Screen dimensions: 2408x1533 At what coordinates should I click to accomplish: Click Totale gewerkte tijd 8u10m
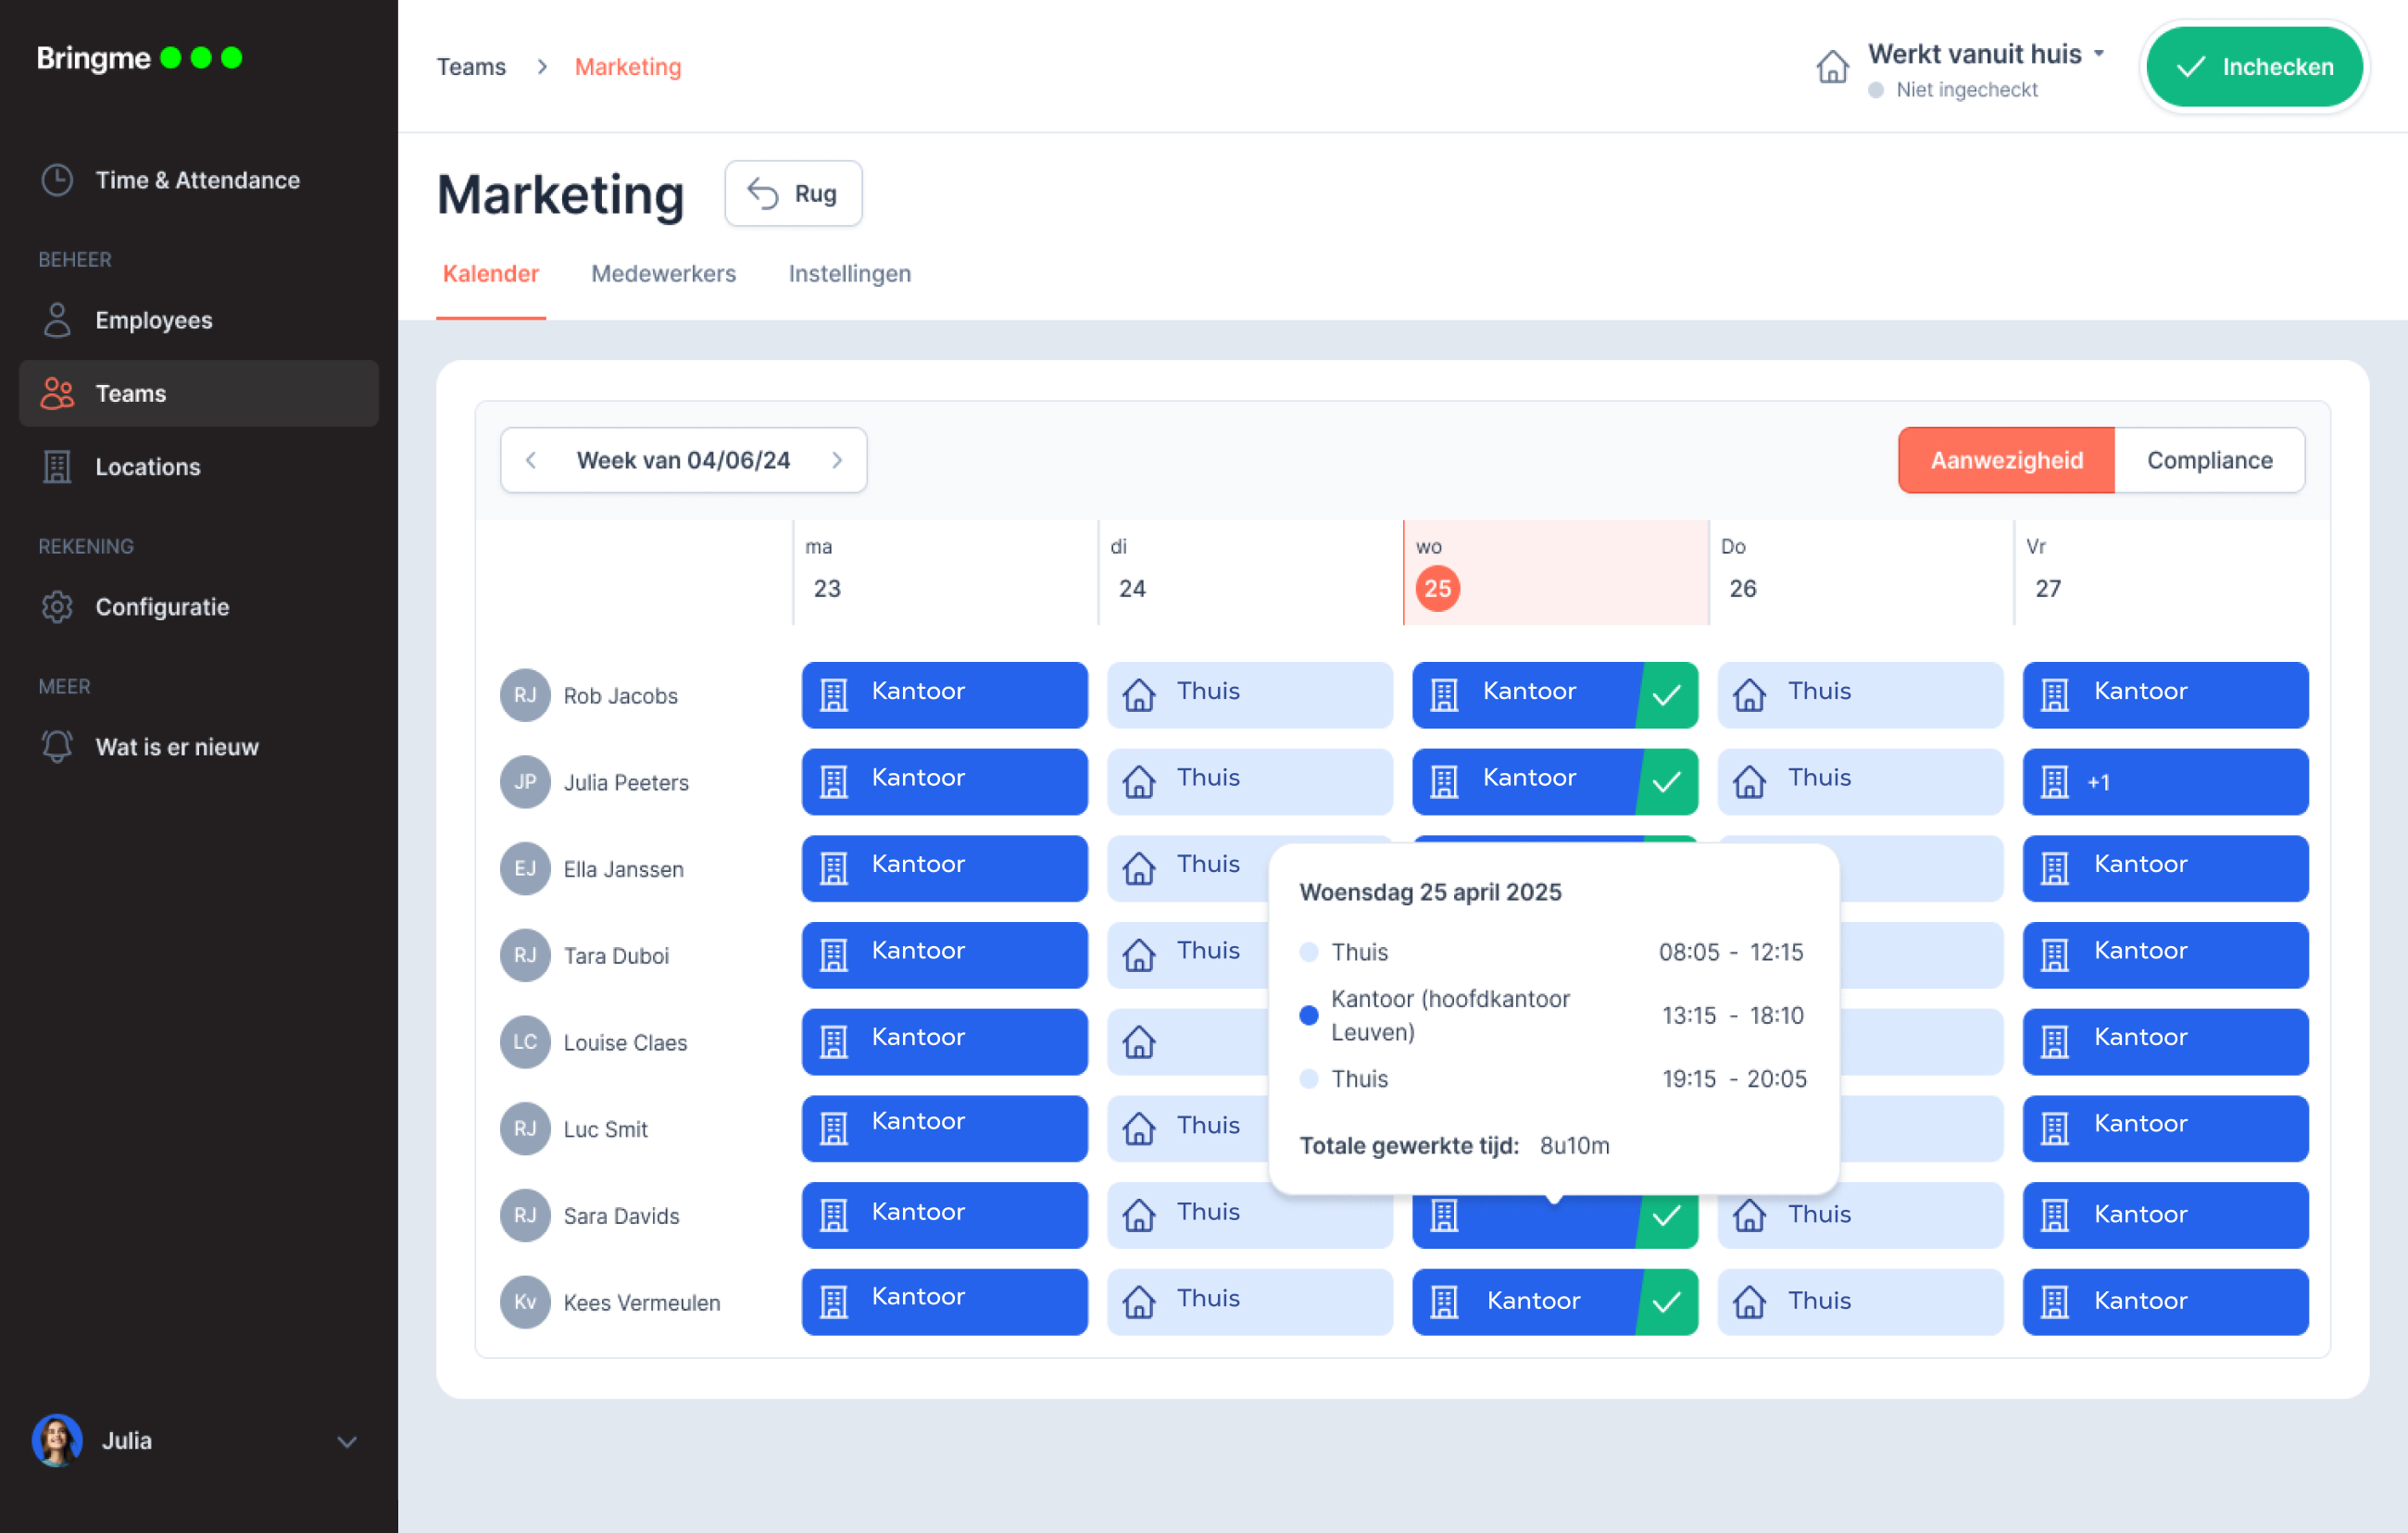[1455, 1145]
